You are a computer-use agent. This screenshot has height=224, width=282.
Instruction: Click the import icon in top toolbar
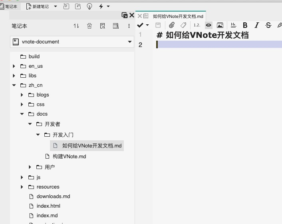tap(66, 6)
